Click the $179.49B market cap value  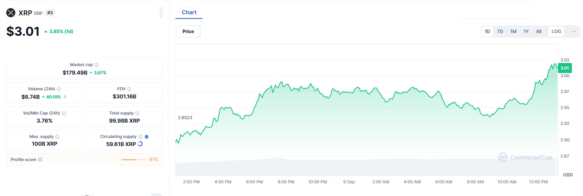75,72
